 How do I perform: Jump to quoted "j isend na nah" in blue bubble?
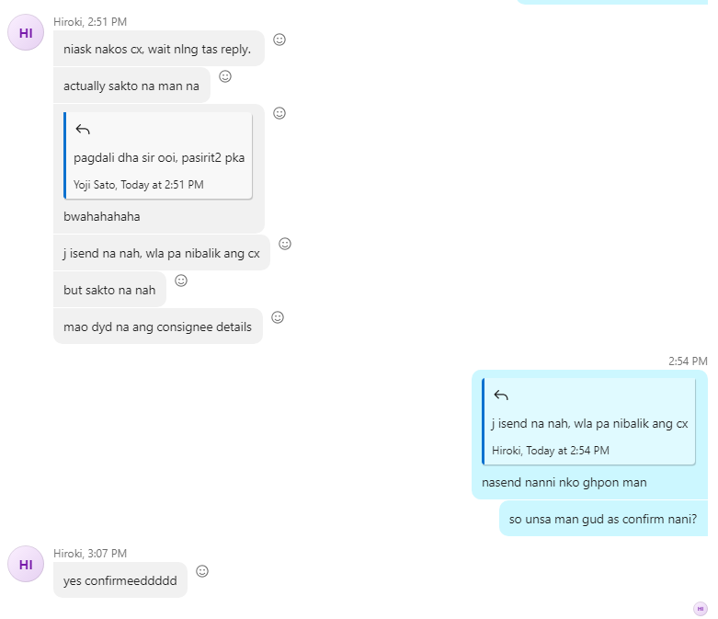click(589, 421)
